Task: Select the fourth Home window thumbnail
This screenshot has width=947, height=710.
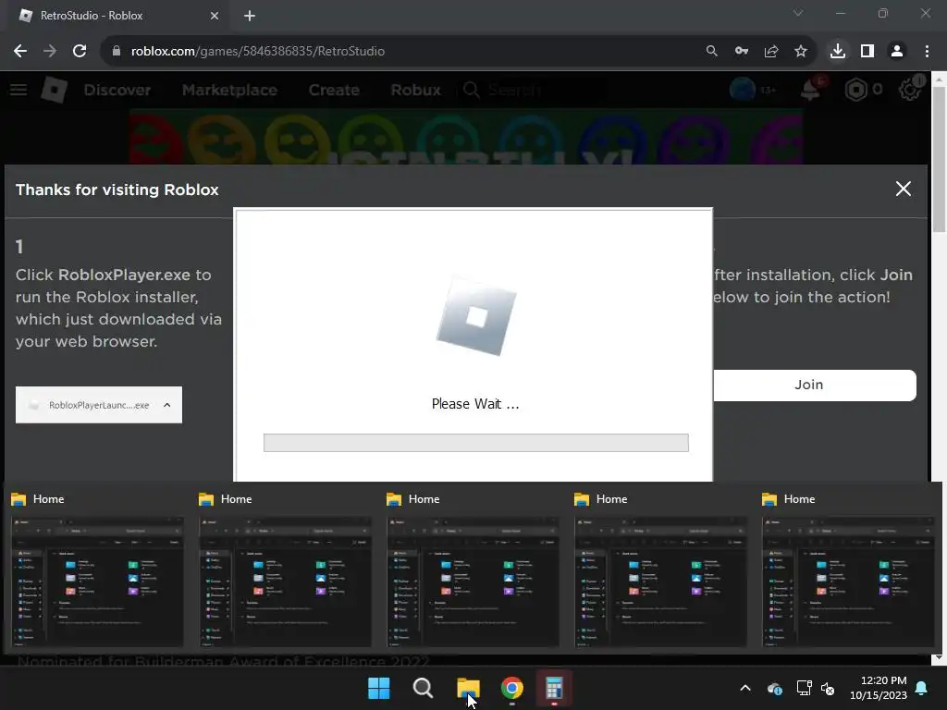Action: pyautogui.click(x=660, y=581)
